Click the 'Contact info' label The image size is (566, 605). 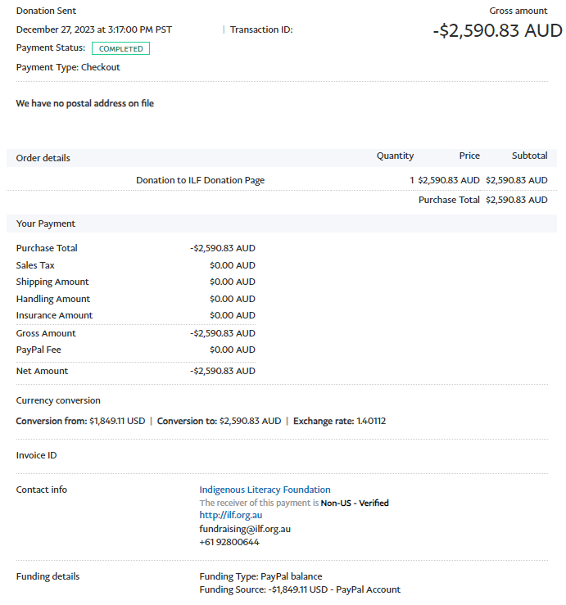click(41, 490)
